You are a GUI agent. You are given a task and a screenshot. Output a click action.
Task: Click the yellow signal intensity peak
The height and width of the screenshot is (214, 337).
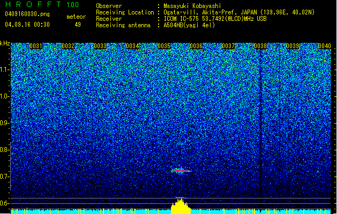181,206
